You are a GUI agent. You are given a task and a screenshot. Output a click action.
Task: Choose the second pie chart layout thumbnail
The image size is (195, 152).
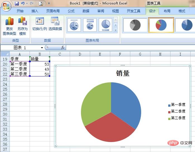pyautogui.click(x=90, y=25)
